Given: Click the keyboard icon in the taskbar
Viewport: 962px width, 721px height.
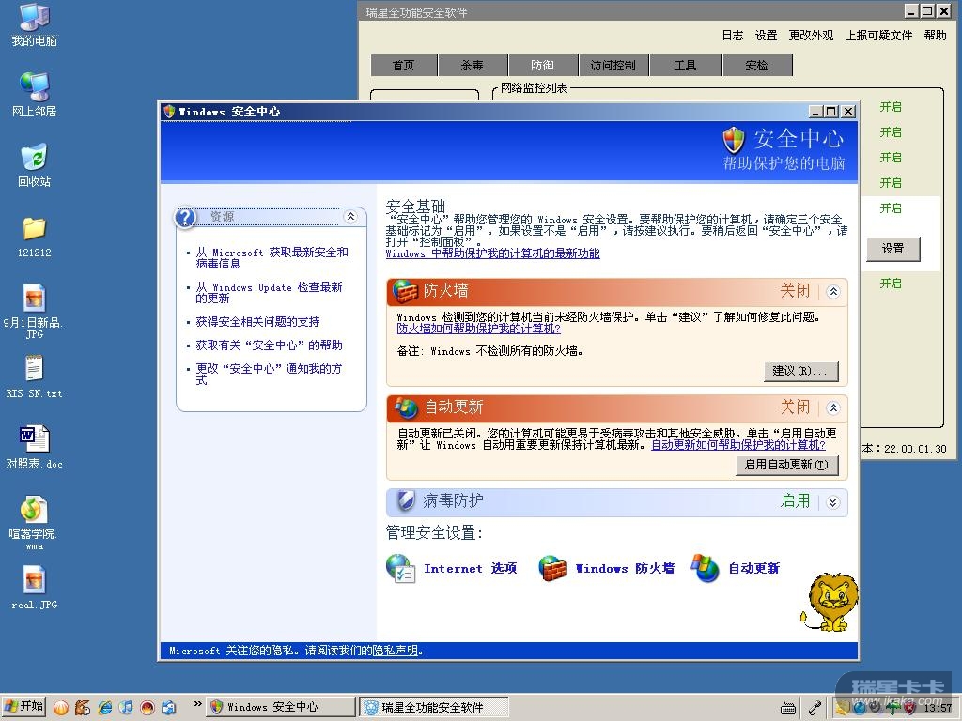Looking at the screenshot, I should pyautogui.click(x=788, y=708).
